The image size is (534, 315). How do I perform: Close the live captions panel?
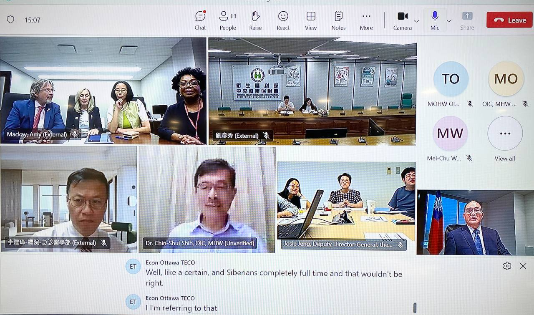tap(523, 266)
